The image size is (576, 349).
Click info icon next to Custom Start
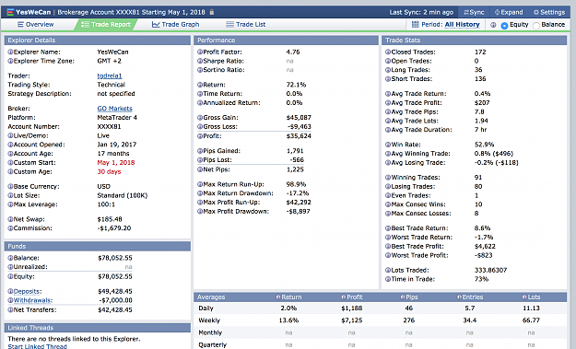point(10,163)
